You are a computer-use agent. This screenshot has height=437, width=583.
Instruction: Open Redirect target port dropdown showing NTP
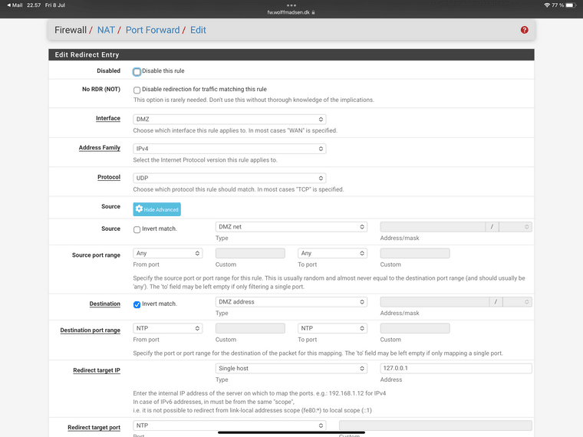point(229,426)
